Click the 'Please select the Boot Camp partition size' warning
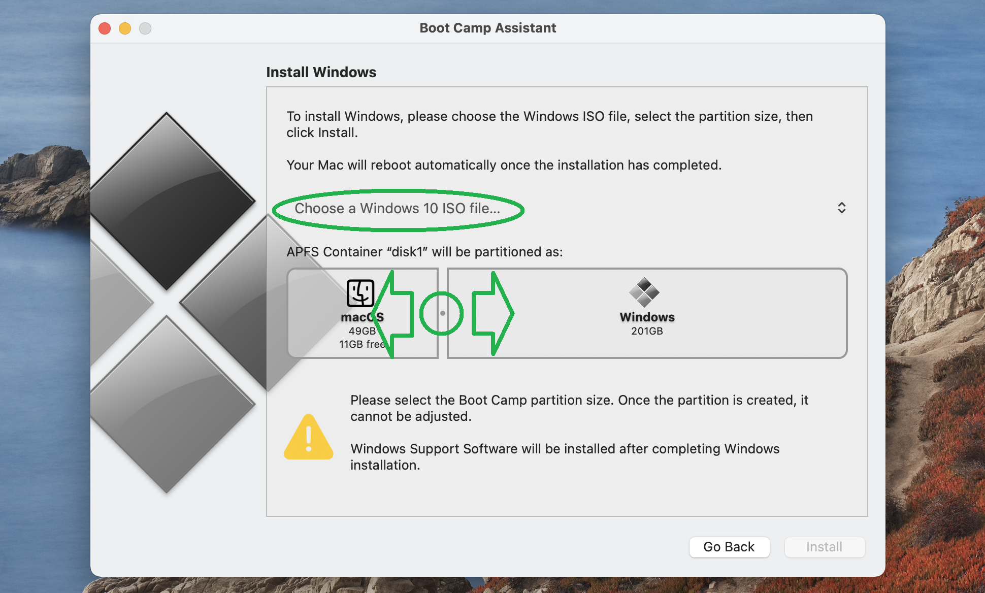The width and height of the screenshot is (985, 593). [x=579, y=408]
